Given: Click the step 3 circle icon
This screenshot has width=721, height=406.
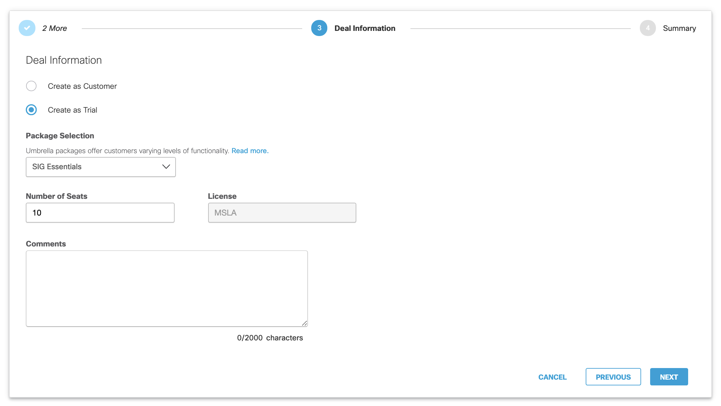Looking at the screenshot, I should point(319,28).
